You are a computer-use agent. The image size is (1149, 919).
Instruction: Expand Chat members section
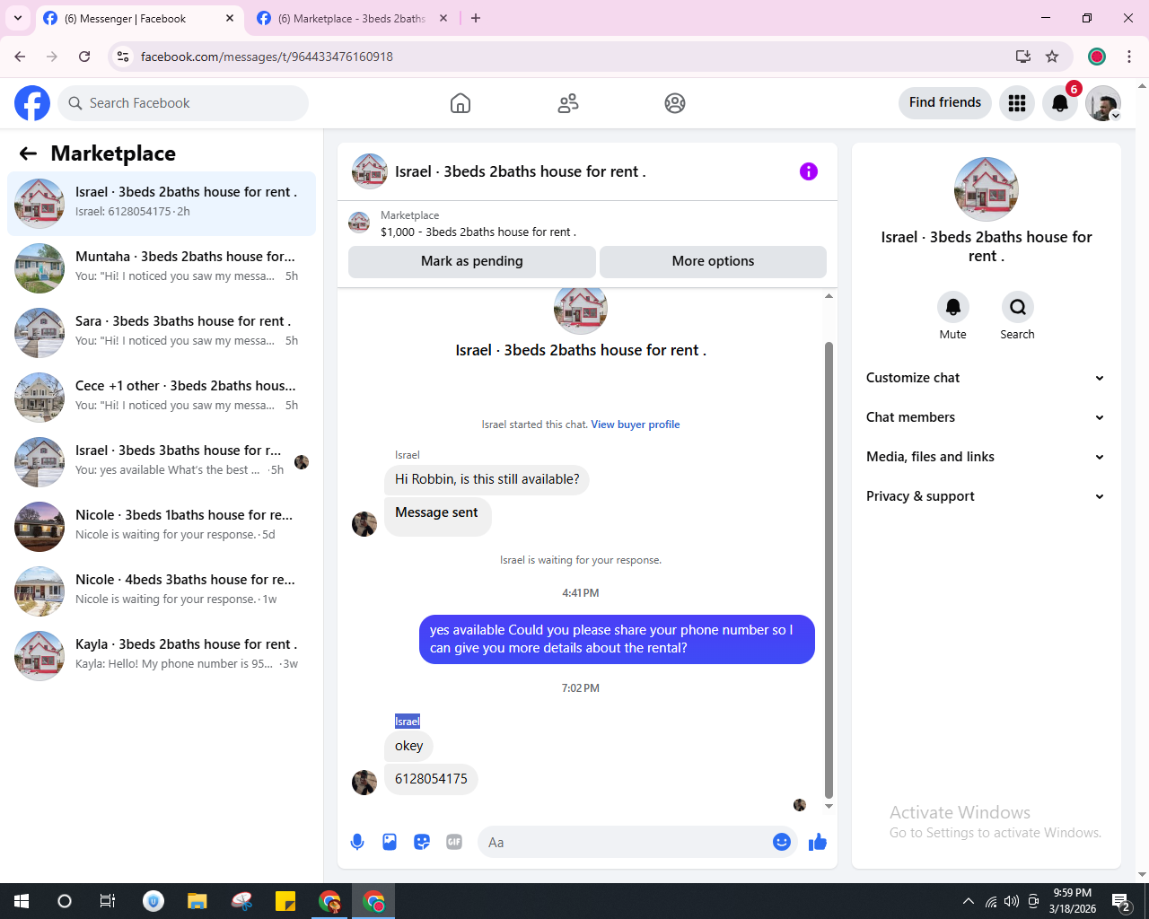(x=986, y=417)
